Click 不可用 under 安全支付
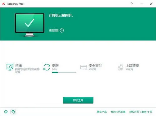Image resolution: width=156 pixels, height=116 pixels. (93, 69)
